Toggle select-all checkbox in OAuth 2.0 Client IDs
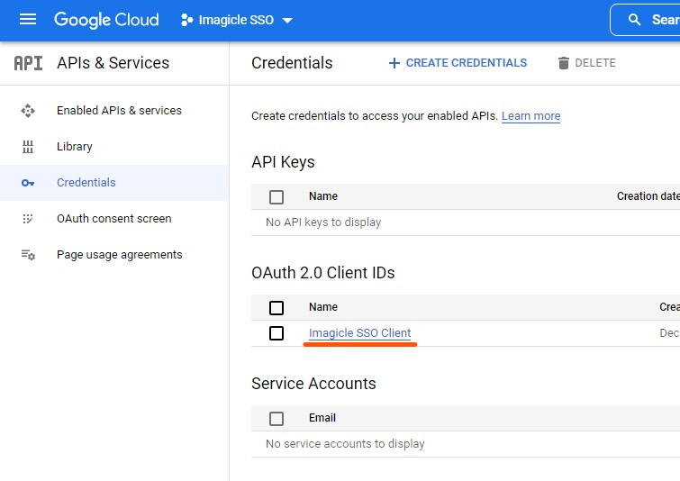This screenshot has width=680, height=481. [x=277, y=307]
